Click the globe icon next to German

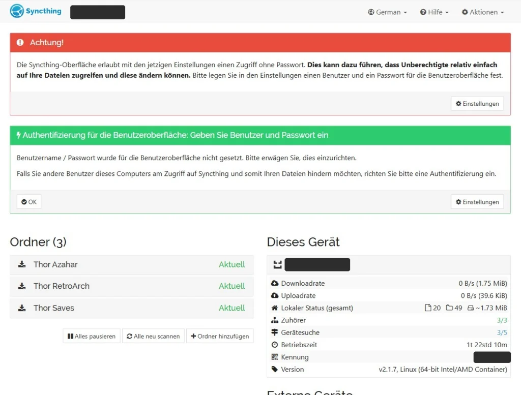click(x=371, y=12)
